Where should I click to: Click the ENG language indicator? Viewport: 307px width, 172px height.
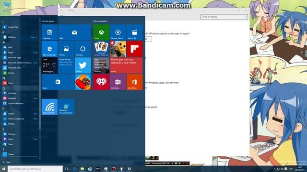pyautogui.click(x=291, y=169)
